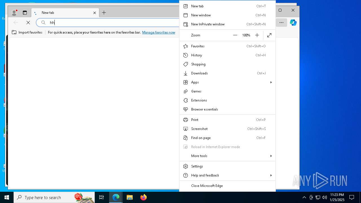Choose Find on page from the menu
This screenshot has width=361, height=203.
coord(227,138)
